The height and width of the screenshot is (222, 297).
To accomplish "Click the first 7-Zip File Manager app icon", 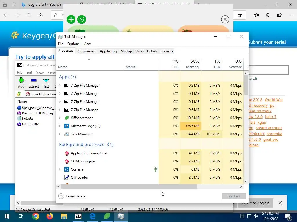I will point(67,86).
